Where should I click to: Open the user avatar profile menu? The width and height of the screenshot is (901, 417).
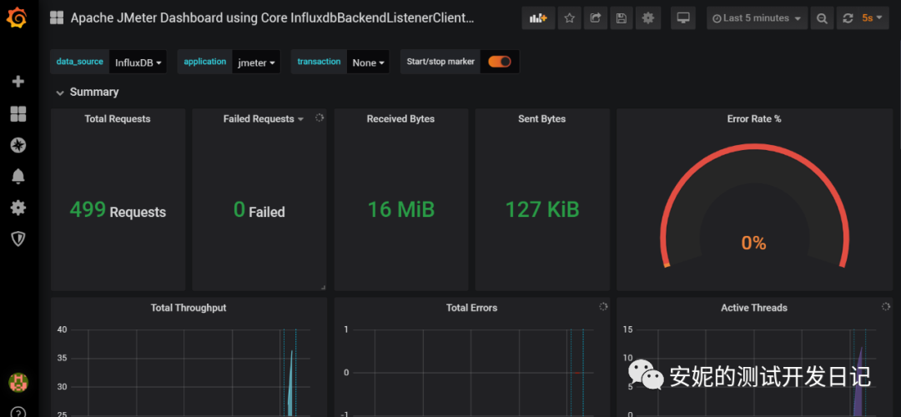[18, 382]
